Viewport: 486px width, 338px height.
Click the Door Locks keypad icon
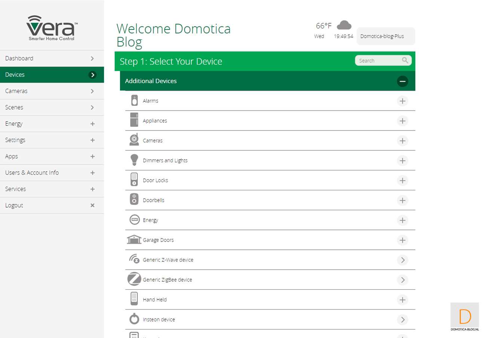134,180
